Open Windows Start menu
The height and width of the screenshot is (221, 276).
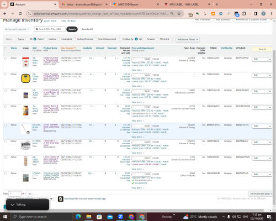pos(5,217)
